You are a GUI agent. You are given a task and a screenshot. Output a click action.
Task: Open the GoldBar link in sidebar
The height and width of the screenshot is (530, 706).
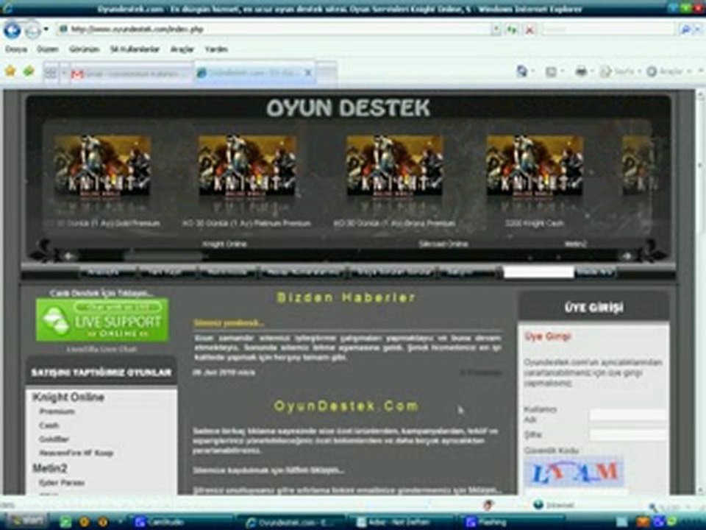pyautogui.click(x=54, y=439)
